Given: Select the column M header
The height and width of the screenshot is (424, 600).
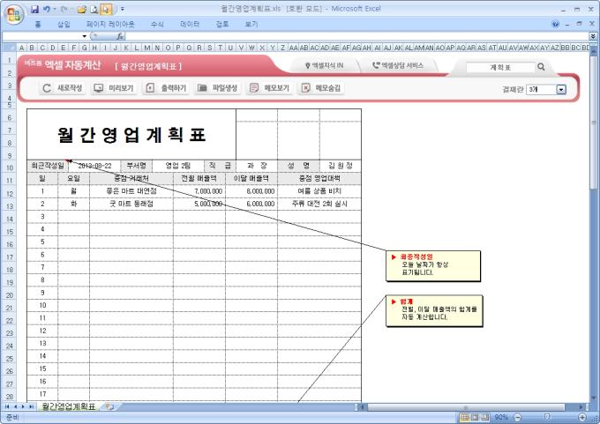Looking at the screenshot, I should pyautogui.click(x=147, y=48).
